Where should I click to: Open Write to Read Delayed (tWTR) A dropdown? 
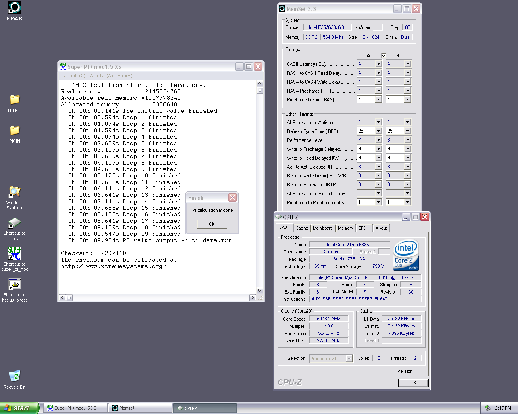378,158
